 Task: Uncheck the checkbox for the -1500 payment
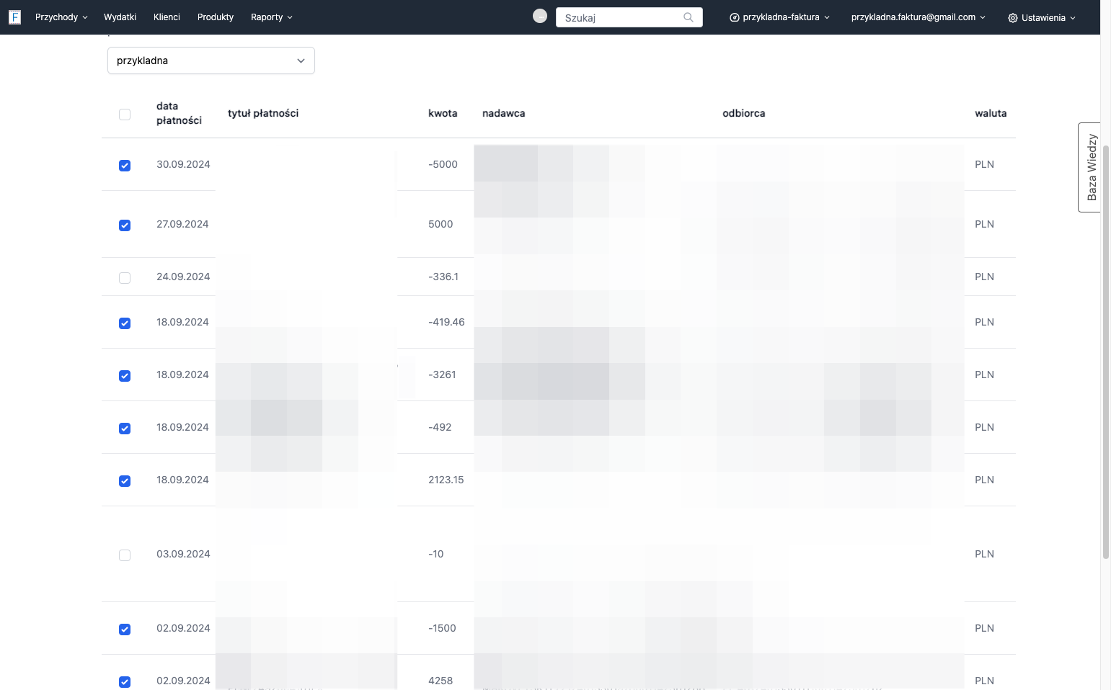(125, 629)
